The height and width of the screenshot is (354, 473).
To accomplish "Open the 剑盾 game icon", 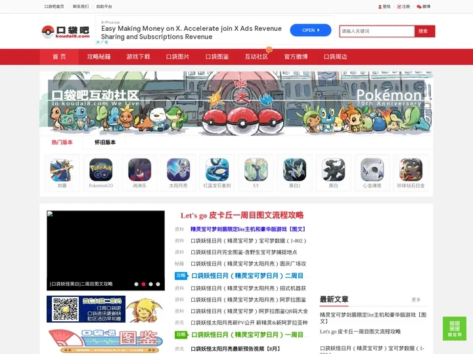I will [x=62, y=170].
